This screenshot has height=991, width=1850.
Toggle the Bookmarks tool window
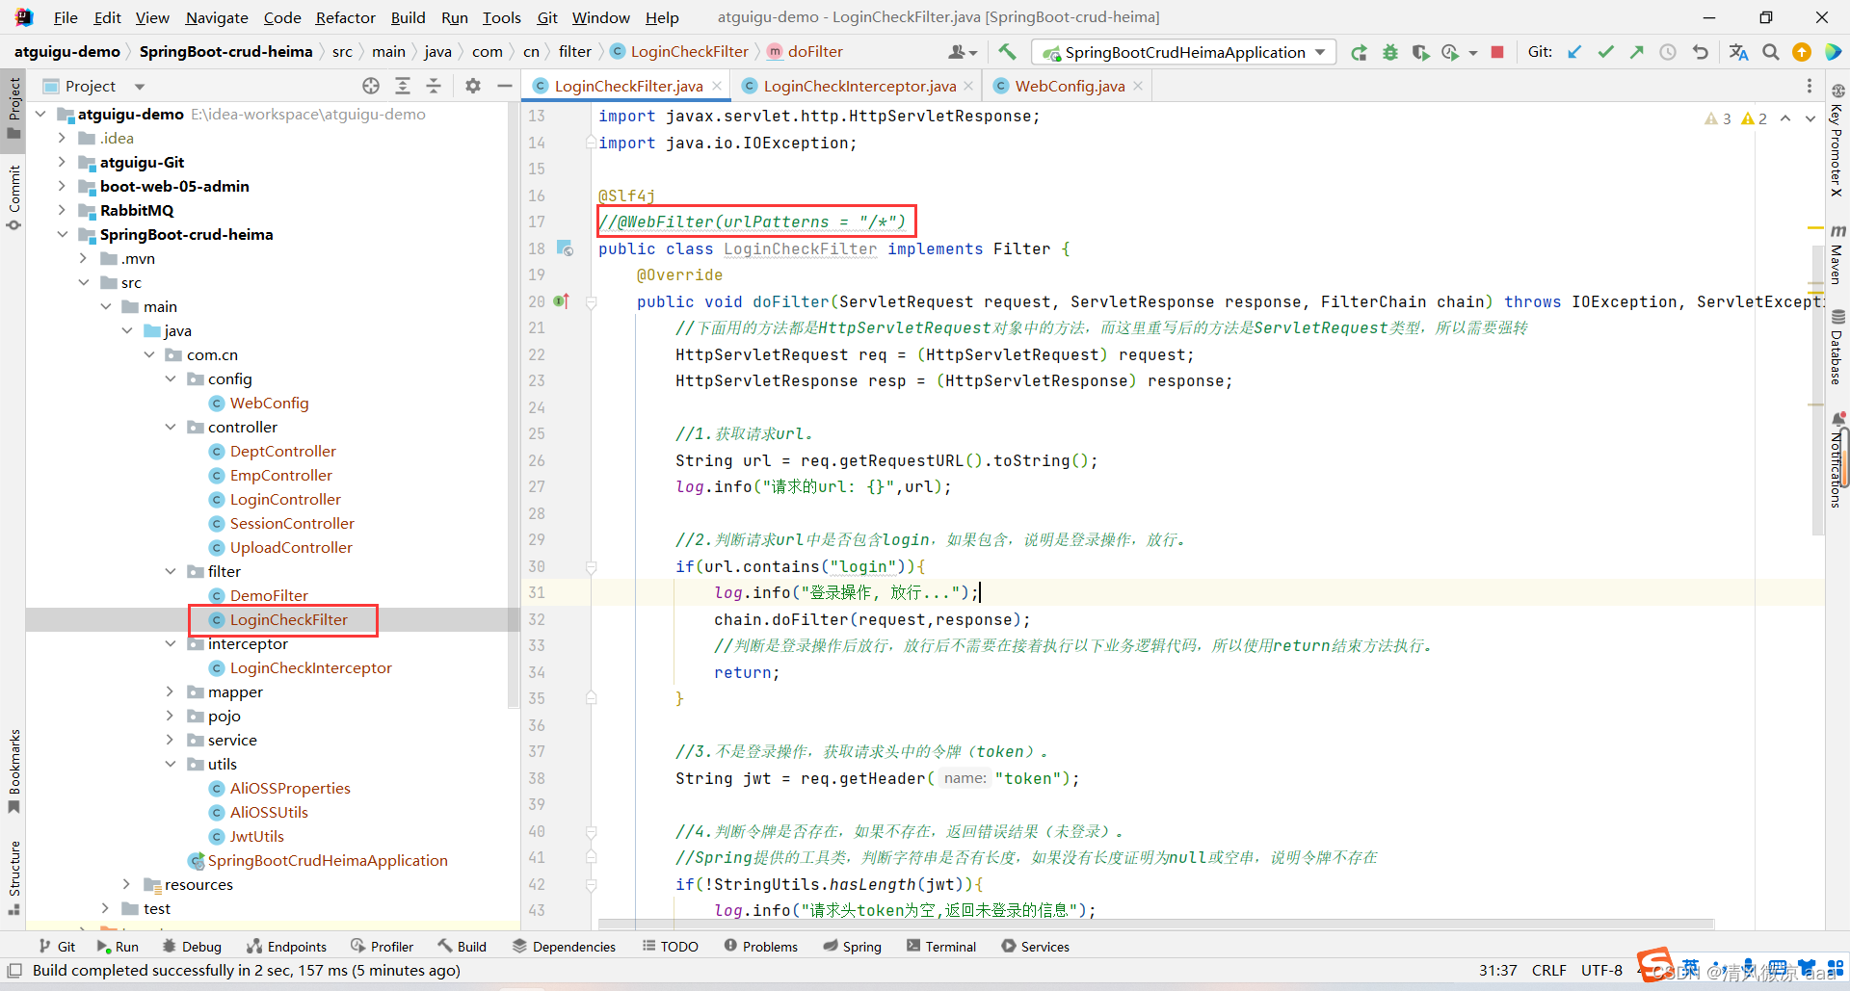13,770
